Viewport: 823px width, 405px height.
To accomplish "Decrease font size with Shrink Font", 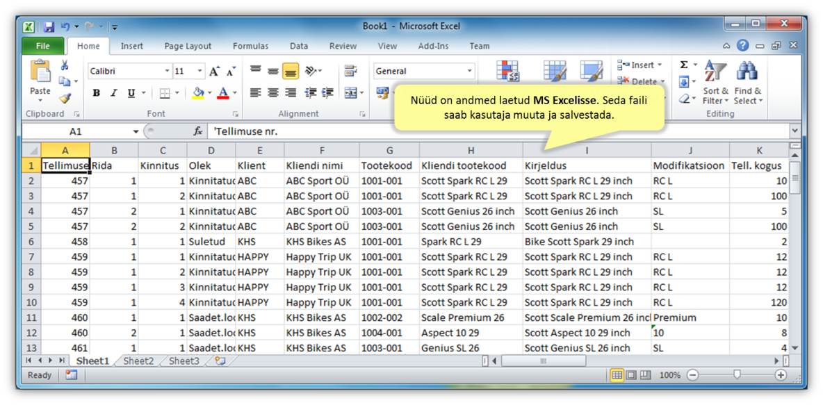I will pyautogui.click(x=231, y=72).
